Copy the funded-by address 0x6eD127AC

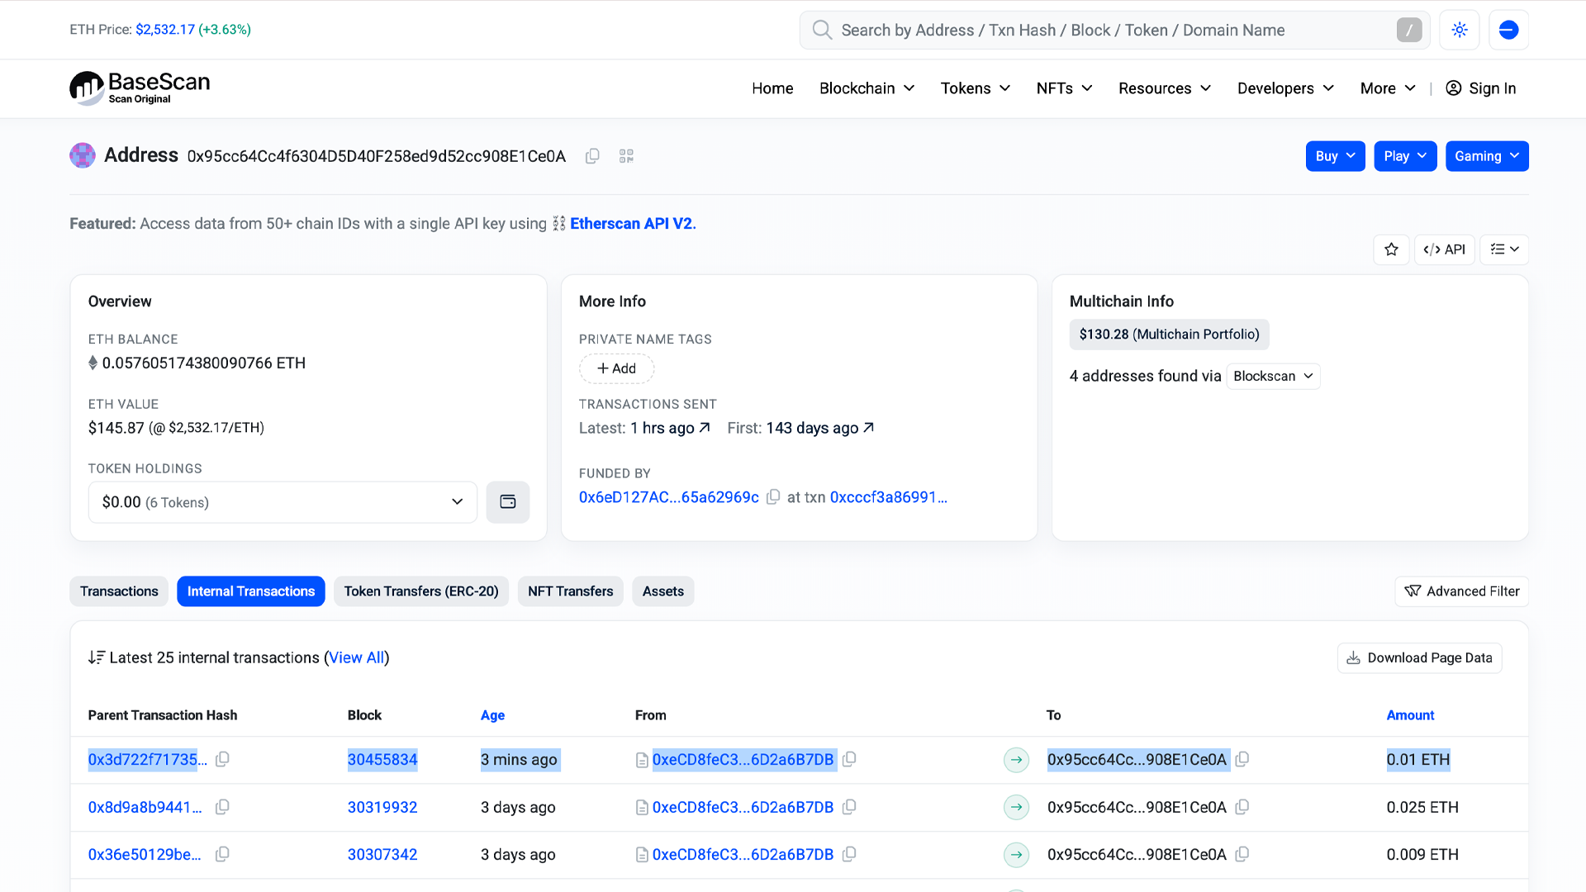point(773,497)
